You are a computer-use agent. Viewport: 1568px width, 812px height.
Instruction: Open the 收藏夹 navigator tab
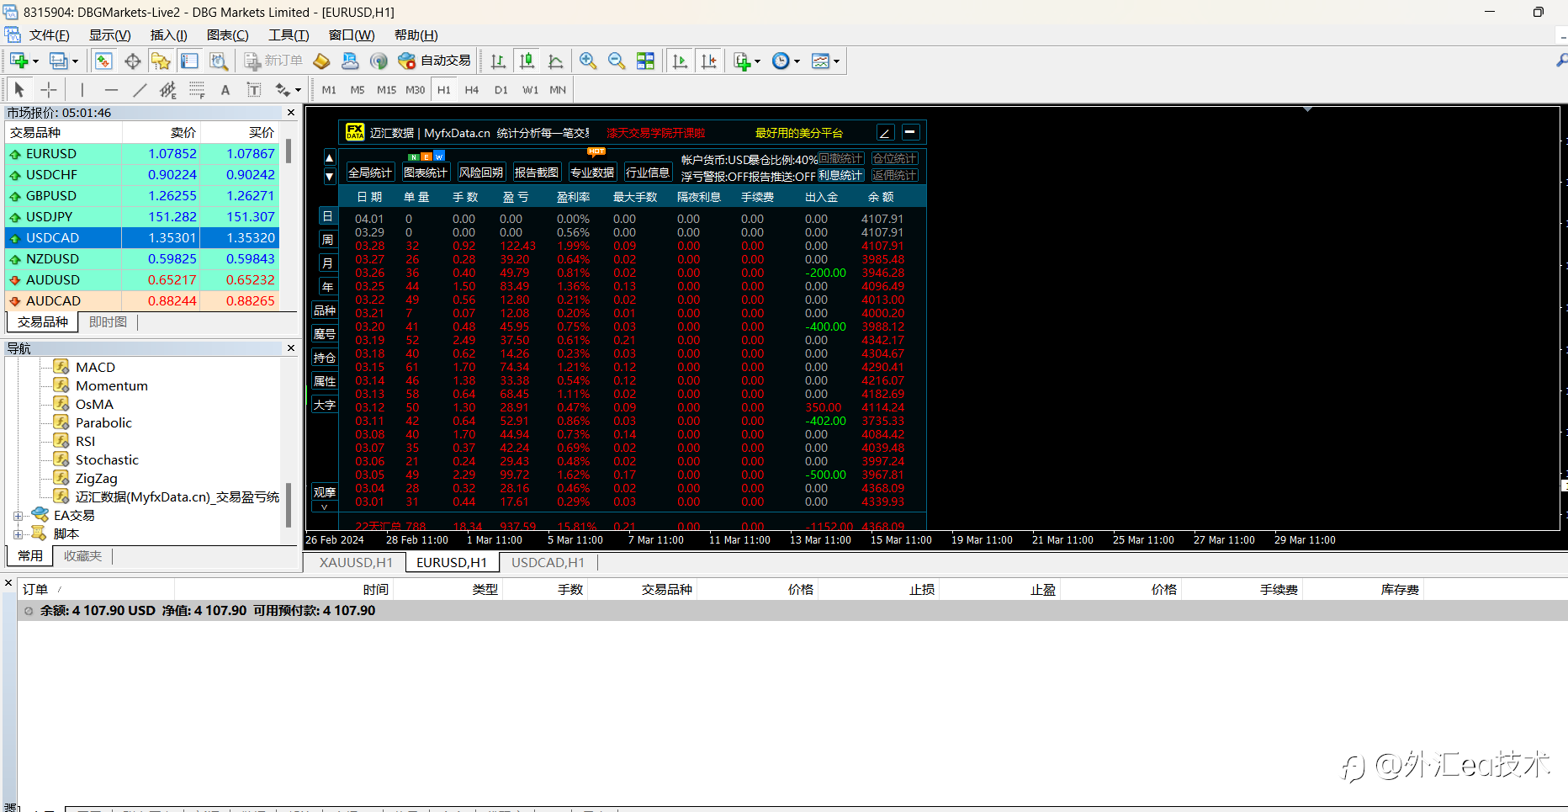coord(82,556)
